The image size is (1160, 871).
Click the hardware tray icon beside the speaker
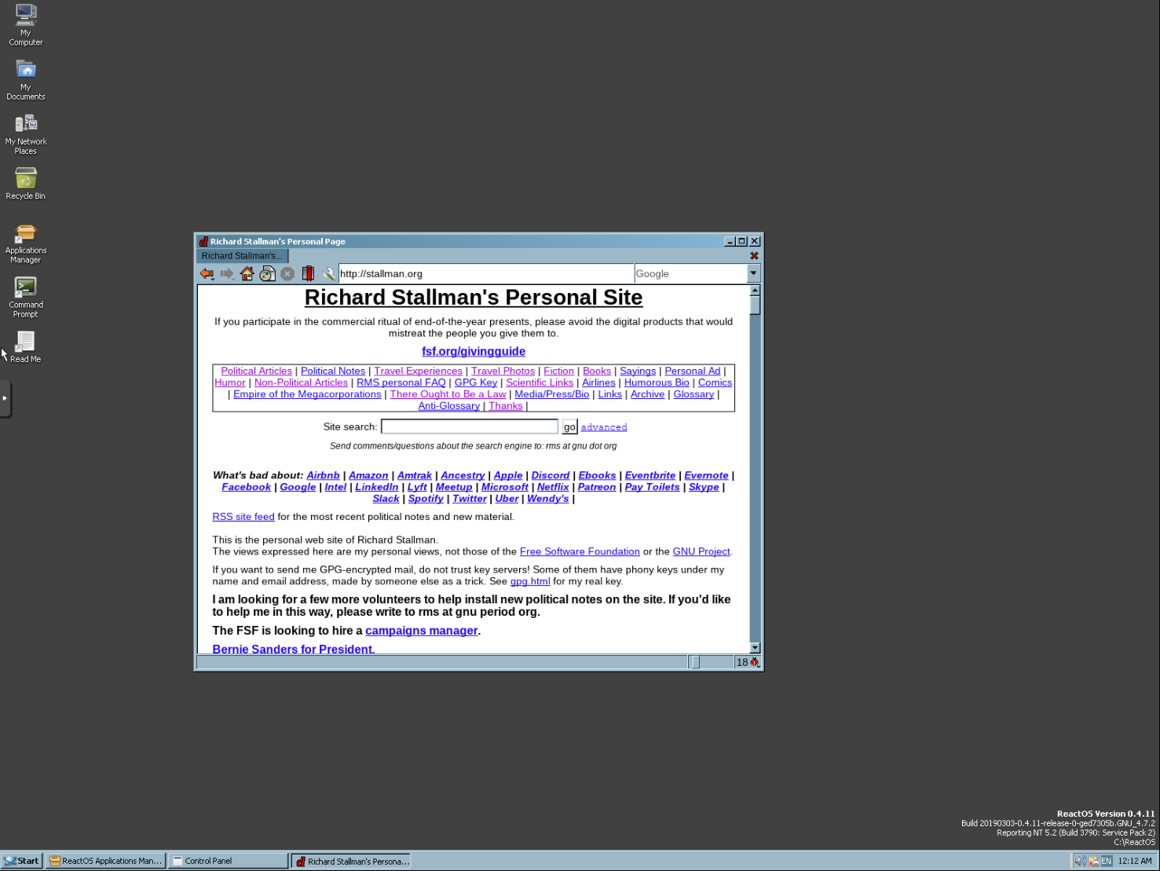tap(1093, 861)
